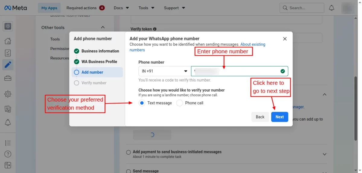Open the briefcase icon in sidebar
Viewport: 362px width, 173px height.
pyautogui.click(x=8, y=78)
